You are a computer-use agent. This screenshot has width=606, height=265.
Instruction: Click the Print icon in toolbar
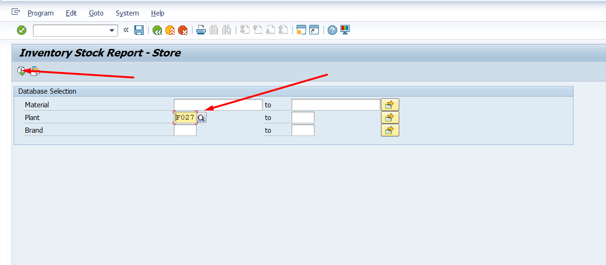point(201,30)
